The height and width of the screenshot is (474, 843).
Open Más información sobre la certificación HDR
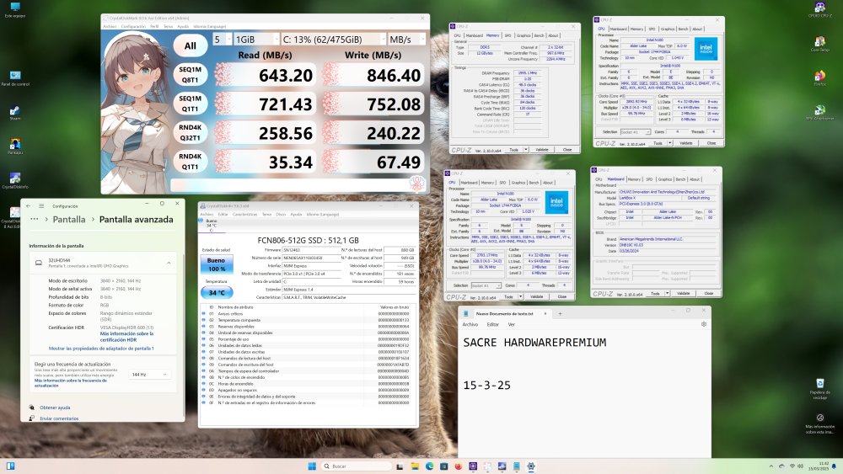point(127,337)
